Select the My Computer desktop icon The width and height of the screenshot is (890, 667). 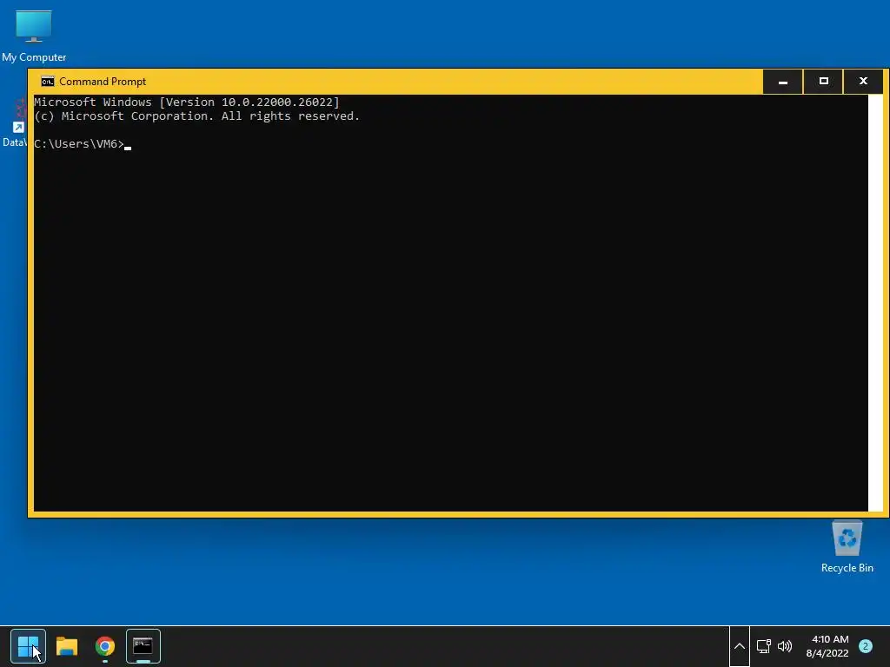(34, 36)
